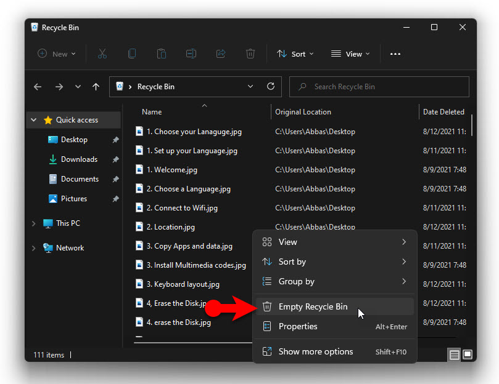The height and width of the screenshot is (384, 499).
Task: Select the 1. Welcome.jpg file
Action: click(172, 170)
